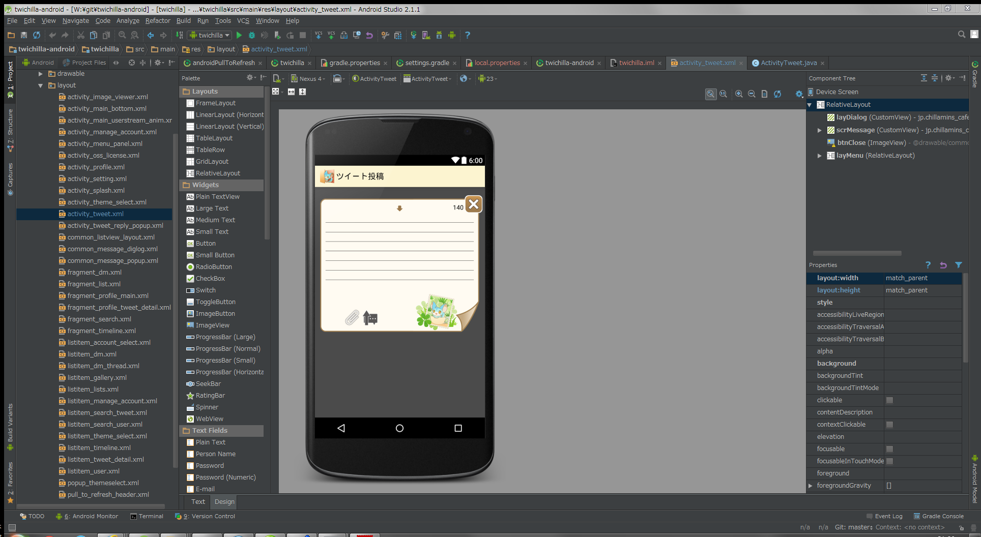The width and height of the screenshot is (981, 537).
Task: Click the layout:width value field
Action: 922,278
